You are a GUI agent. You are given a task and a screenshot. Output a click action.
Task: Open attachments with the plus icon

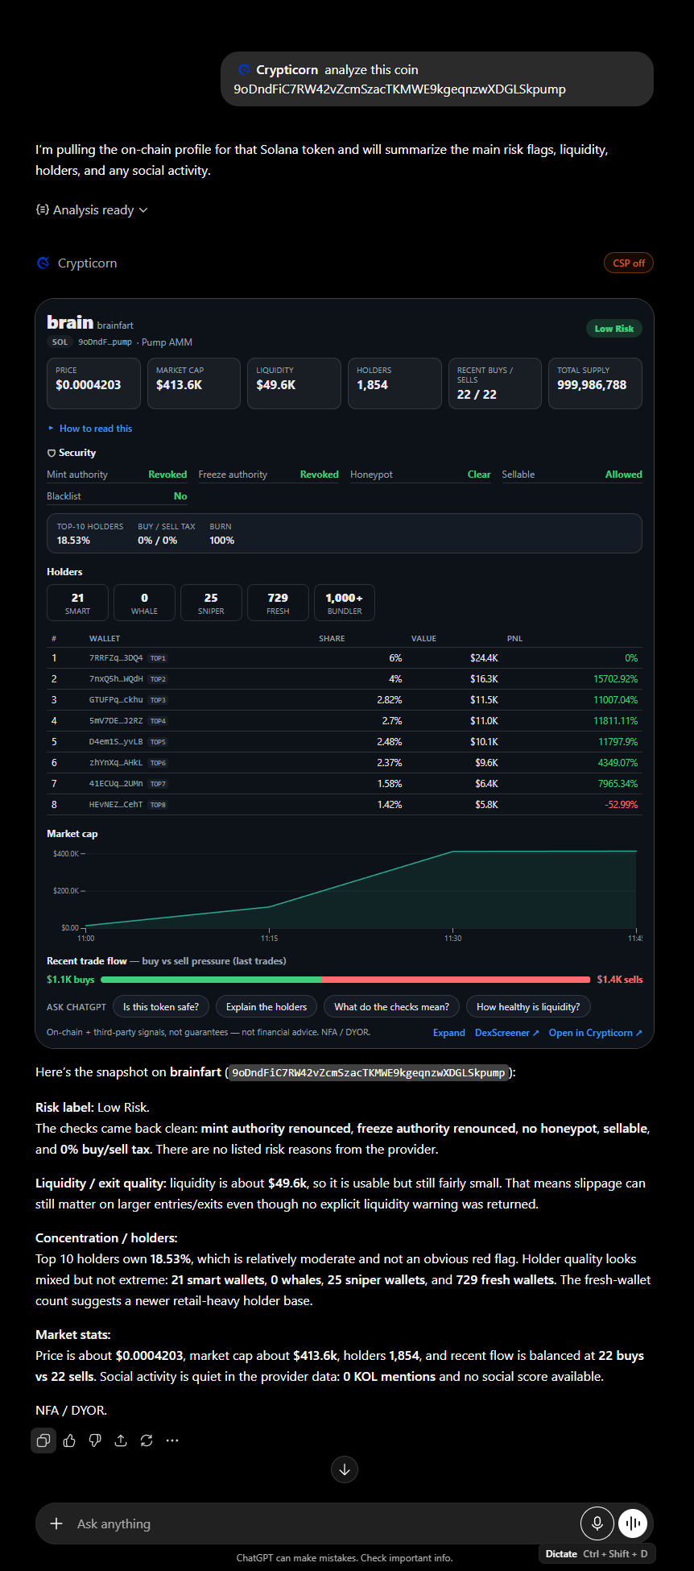tap(56, 1523)
